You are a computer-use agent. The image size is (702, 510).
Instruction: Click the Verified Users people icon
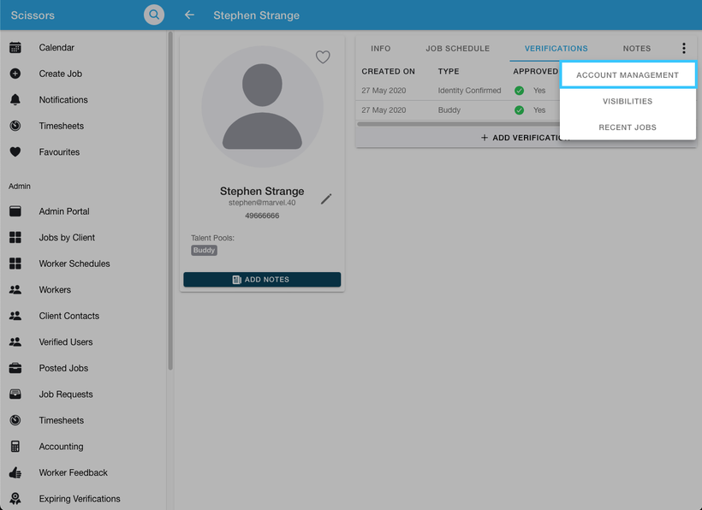pos(15,341)
